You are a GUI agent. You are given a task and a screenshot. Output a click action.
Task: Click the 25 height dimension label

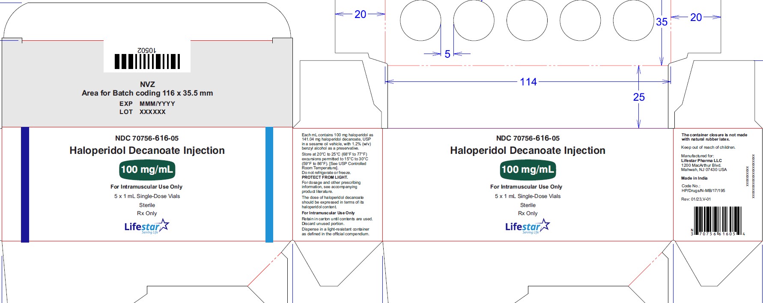638,97
